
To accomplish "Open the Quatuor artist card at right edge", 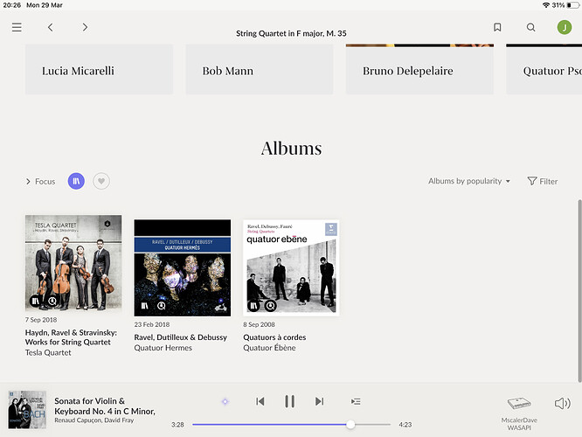I will (x=544, y=69).
